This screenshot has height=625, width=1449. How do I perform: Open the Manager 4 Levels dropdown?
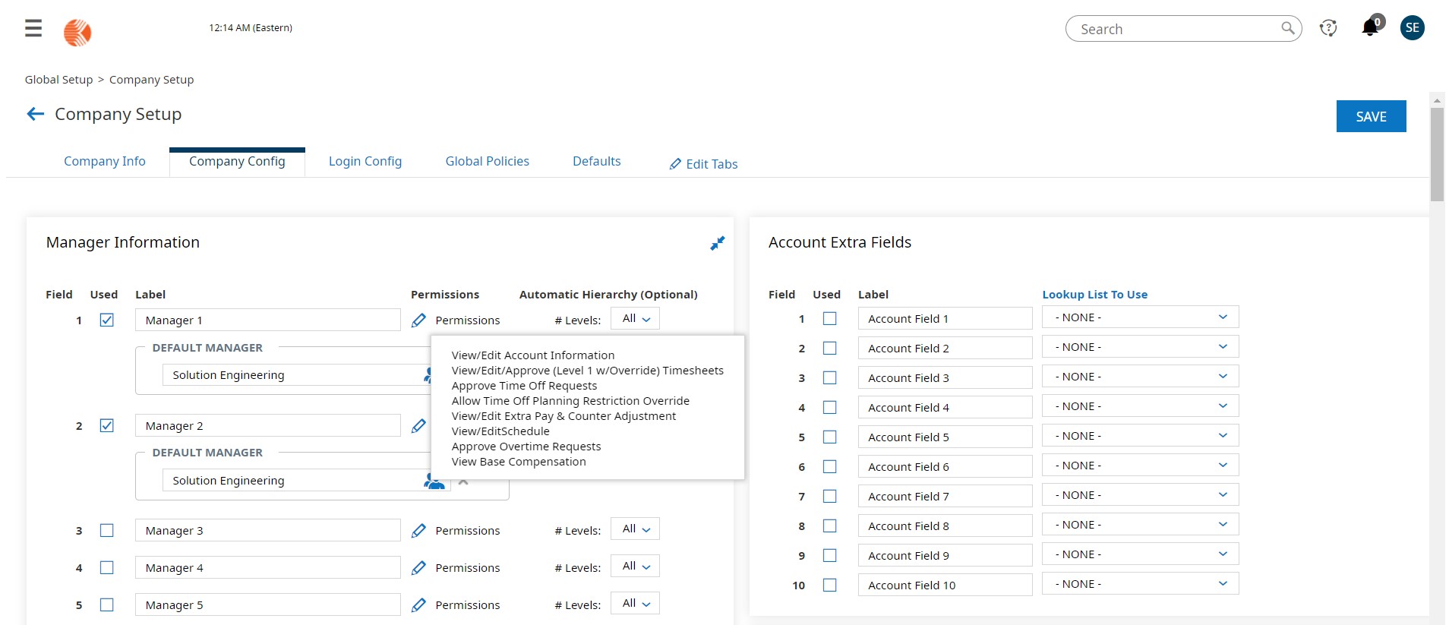[636, 567]
